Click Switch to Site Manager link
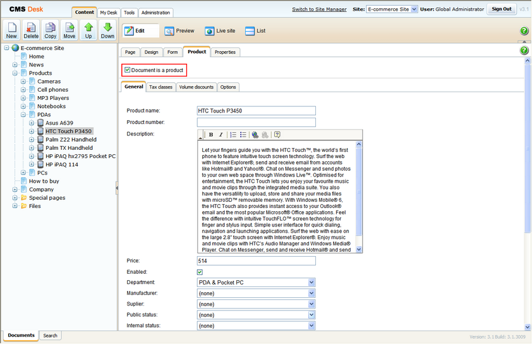 point(319,9)
